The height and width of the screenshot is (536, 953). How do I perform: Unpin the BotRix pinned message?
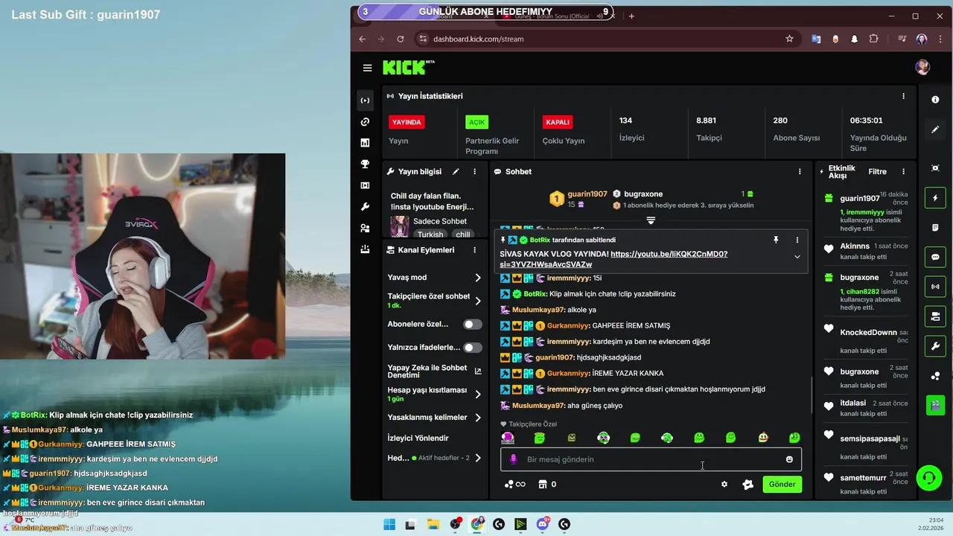(776, 240)
